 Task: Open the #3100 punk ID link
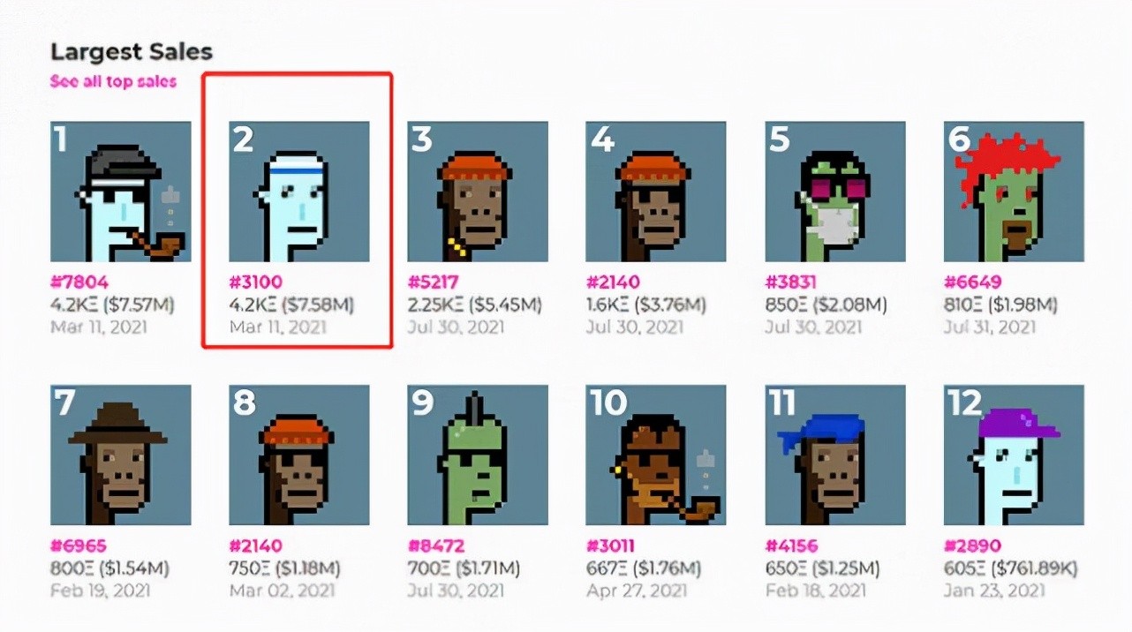click(x=257, y=282)
